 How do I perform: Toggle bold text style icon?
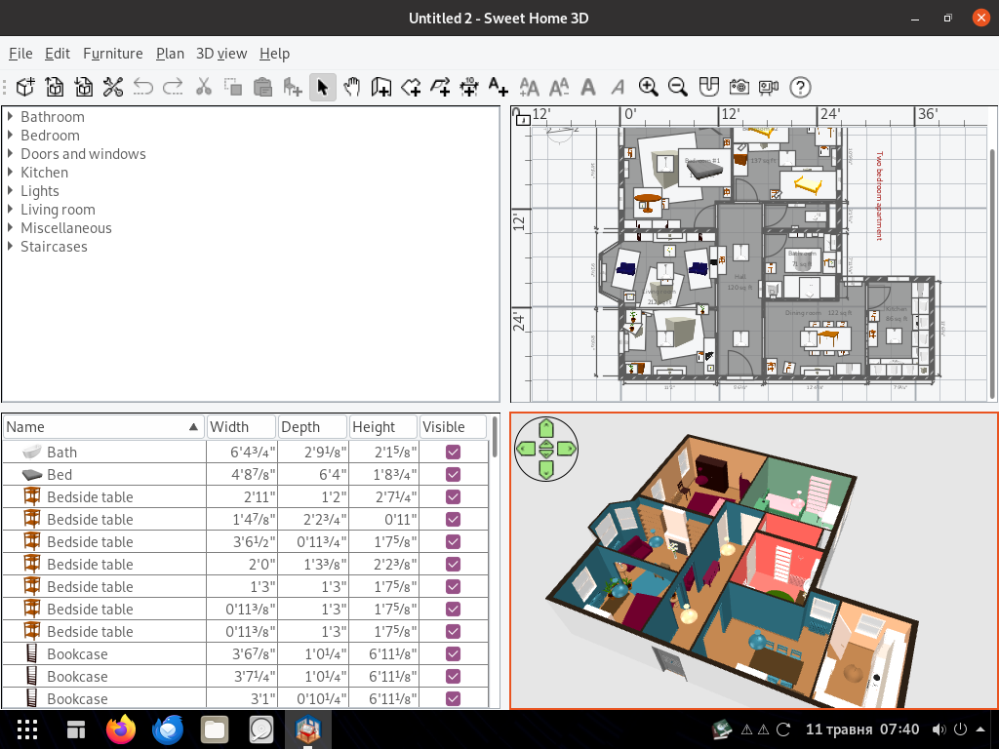click(x=588, y=87)
